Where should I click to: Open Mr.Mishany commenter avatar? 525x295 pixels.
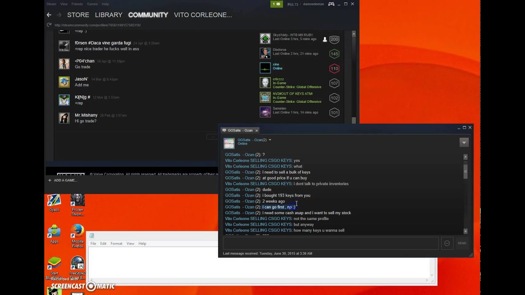(x=64, y=118)
